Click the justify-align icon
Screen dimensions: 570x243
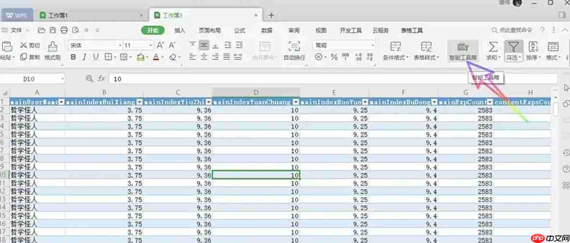[227, 57]
